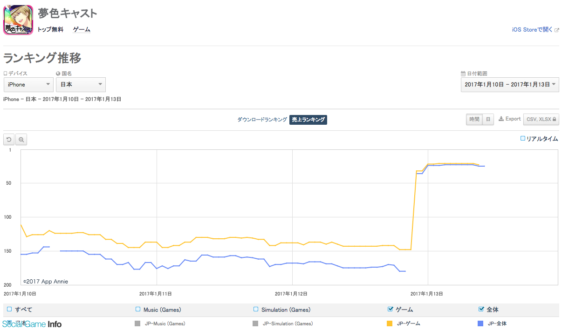Click the x-axis label 2017年1月12日
This screenshot has width=562, height=330.
291,294
